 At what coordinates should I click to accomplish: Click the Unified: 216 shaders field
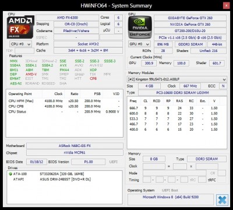click(x=209, y=51)
